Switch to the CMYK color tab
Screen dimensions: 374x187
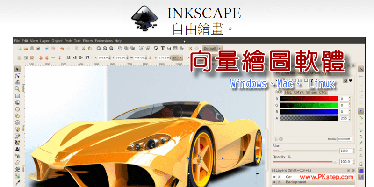(299, 92)
